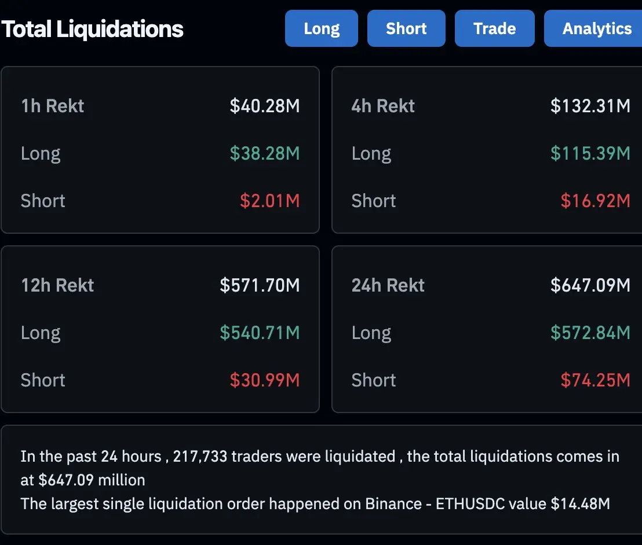The height and width of the screenshot is (545, 642).
Task: Pick the red $30.99M short amount
Action: tap(265, 380)
